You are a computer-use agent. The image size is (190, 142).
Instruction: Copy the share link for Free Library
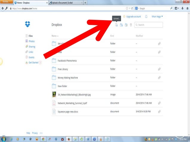(x=159, y=69)
